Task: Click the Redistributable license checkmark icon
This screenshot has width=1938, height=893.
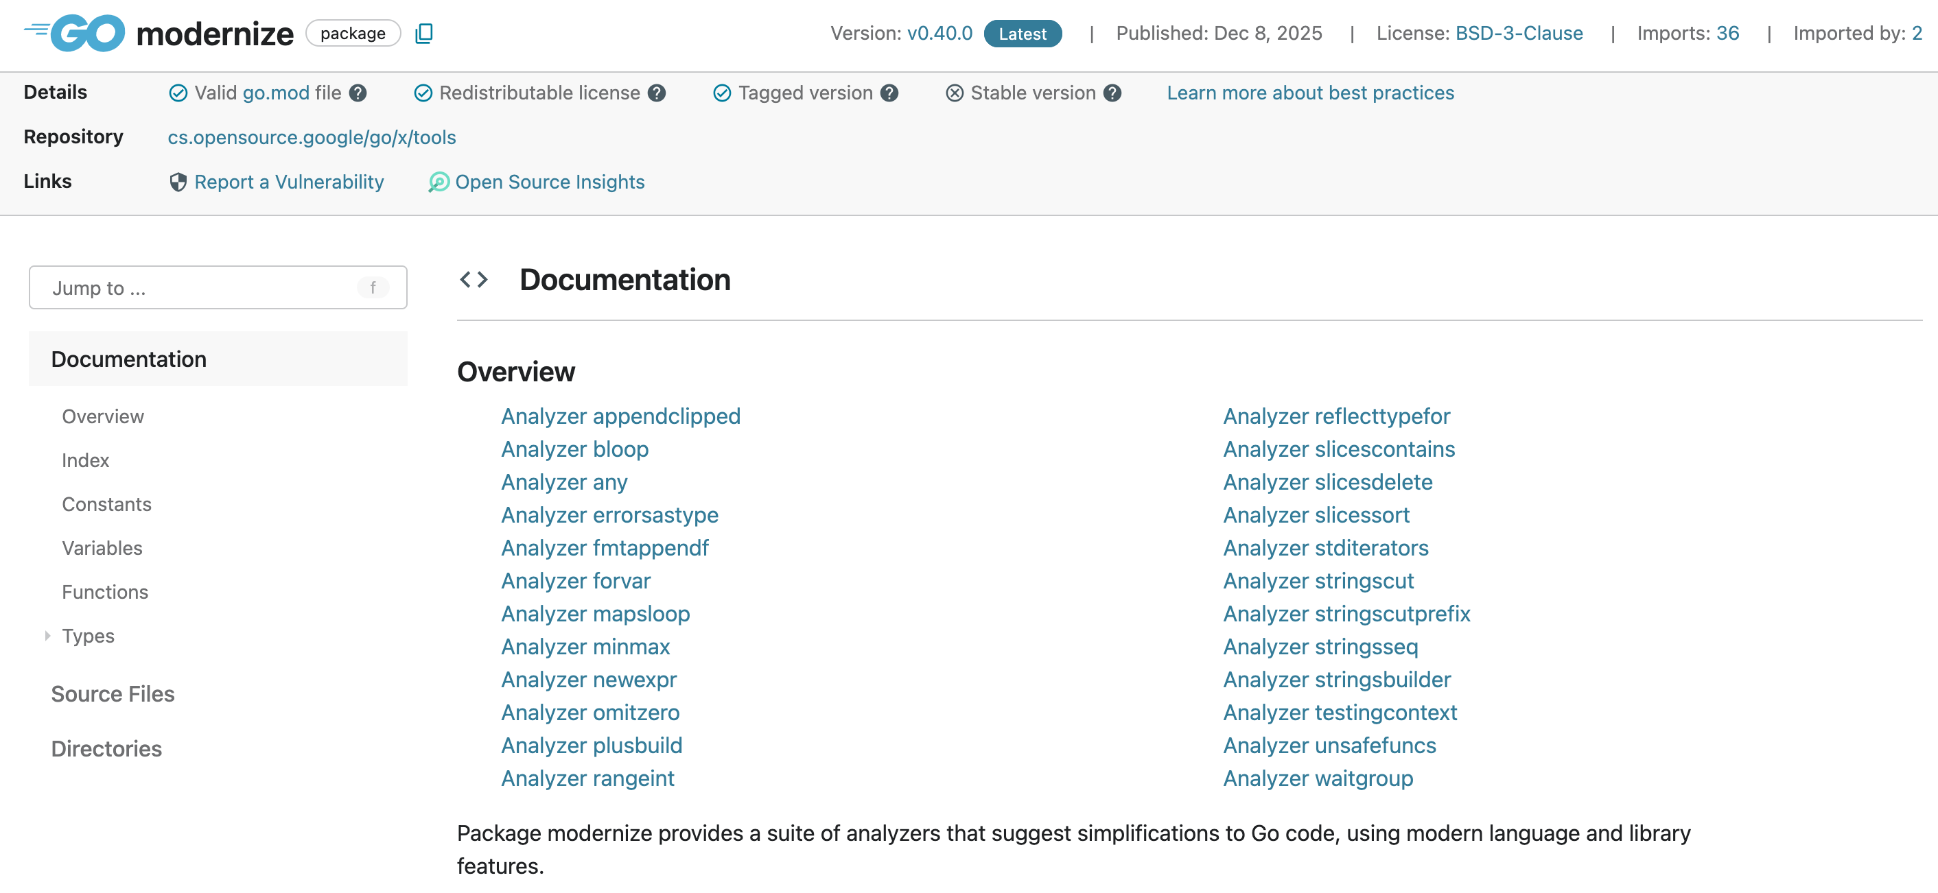Action: click(423, 93)
